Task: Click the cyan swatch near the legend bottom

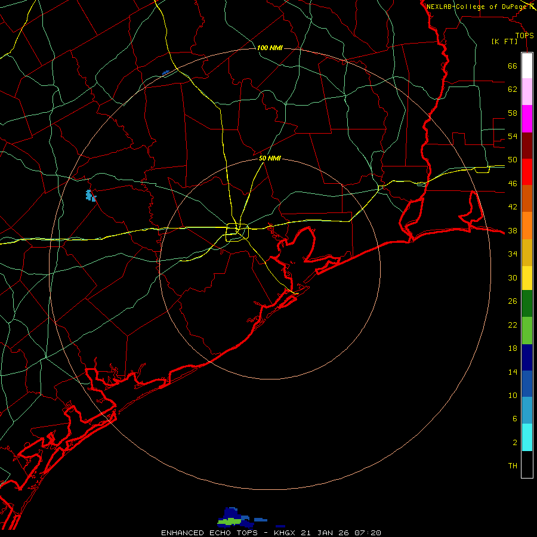Action: 527,437
